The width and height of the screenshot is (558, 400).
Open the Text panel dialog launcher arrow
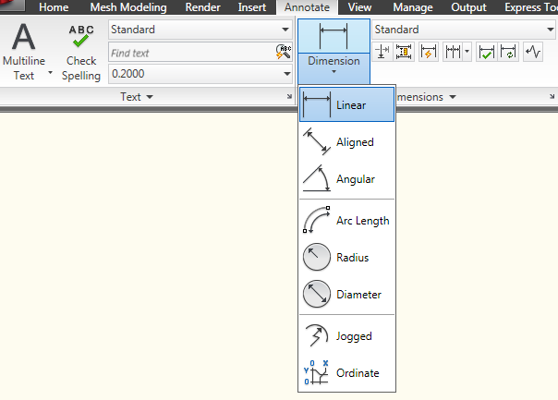pos(289,96)
